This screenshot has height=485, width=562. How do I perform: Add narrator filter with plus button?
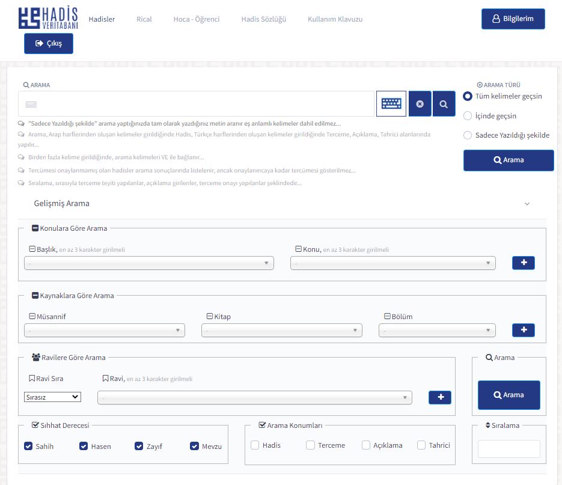click(x=440, y=397)
